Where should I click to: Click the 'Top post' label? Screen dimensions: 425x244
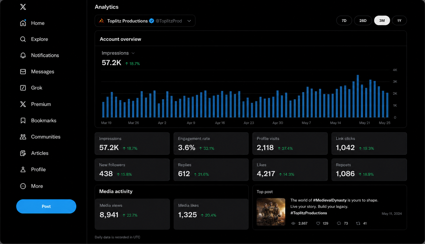(265, 192)
